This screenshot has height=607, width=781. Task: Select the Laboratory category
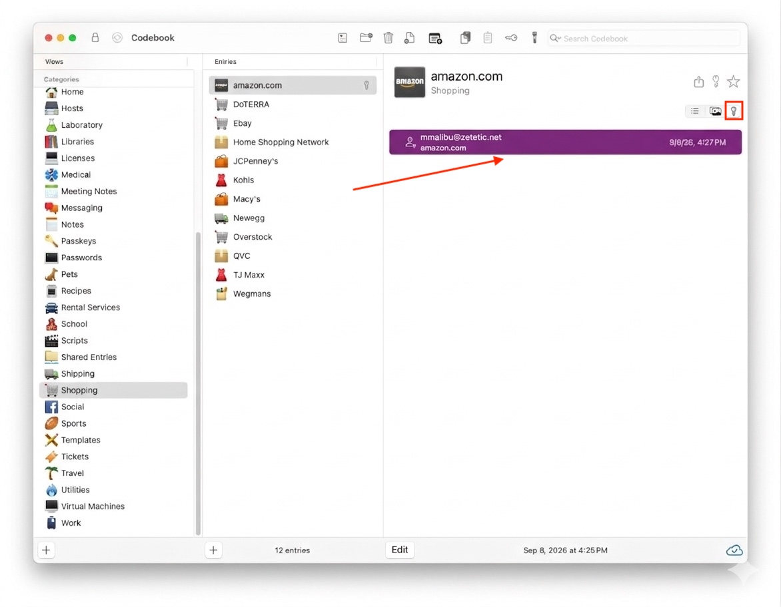[x=113, y=125]
